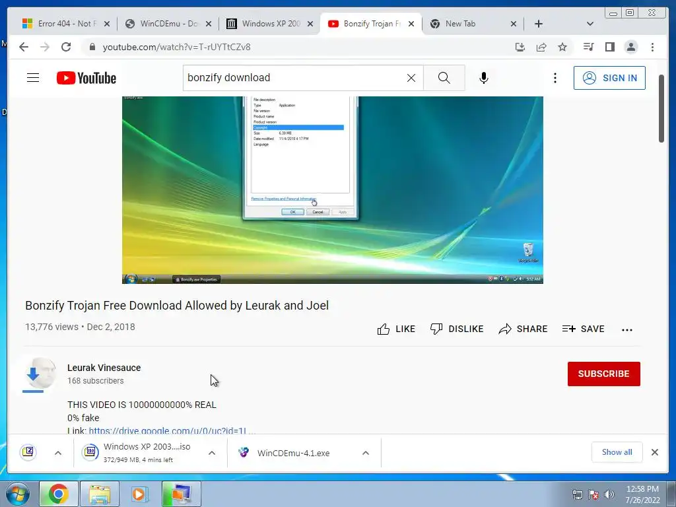Click the page vertical scrollbar thumb

[661, 109]
